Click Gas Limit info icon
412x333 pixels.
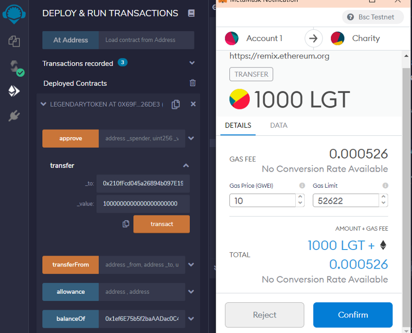(x=385, y=185)
